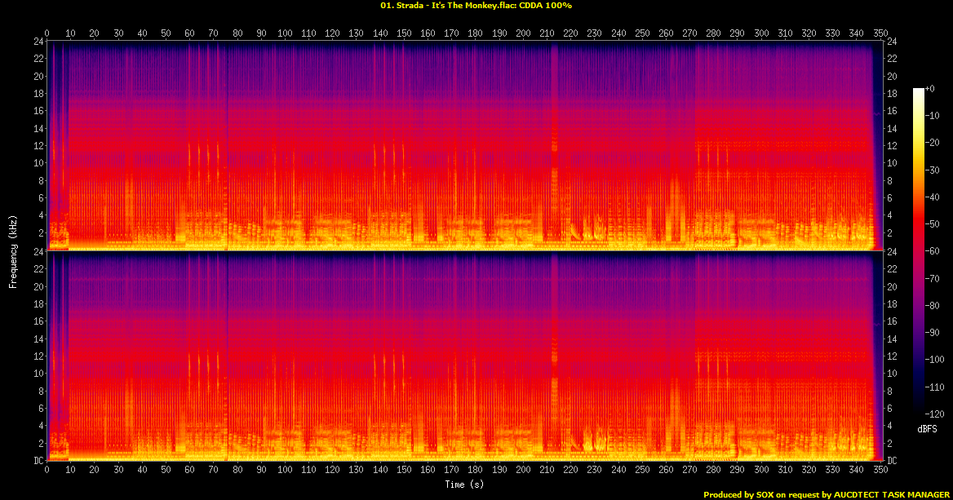Click the "-30" value on the dBFS scale
This screenshot has width=953, height=500.
(933, 170)
